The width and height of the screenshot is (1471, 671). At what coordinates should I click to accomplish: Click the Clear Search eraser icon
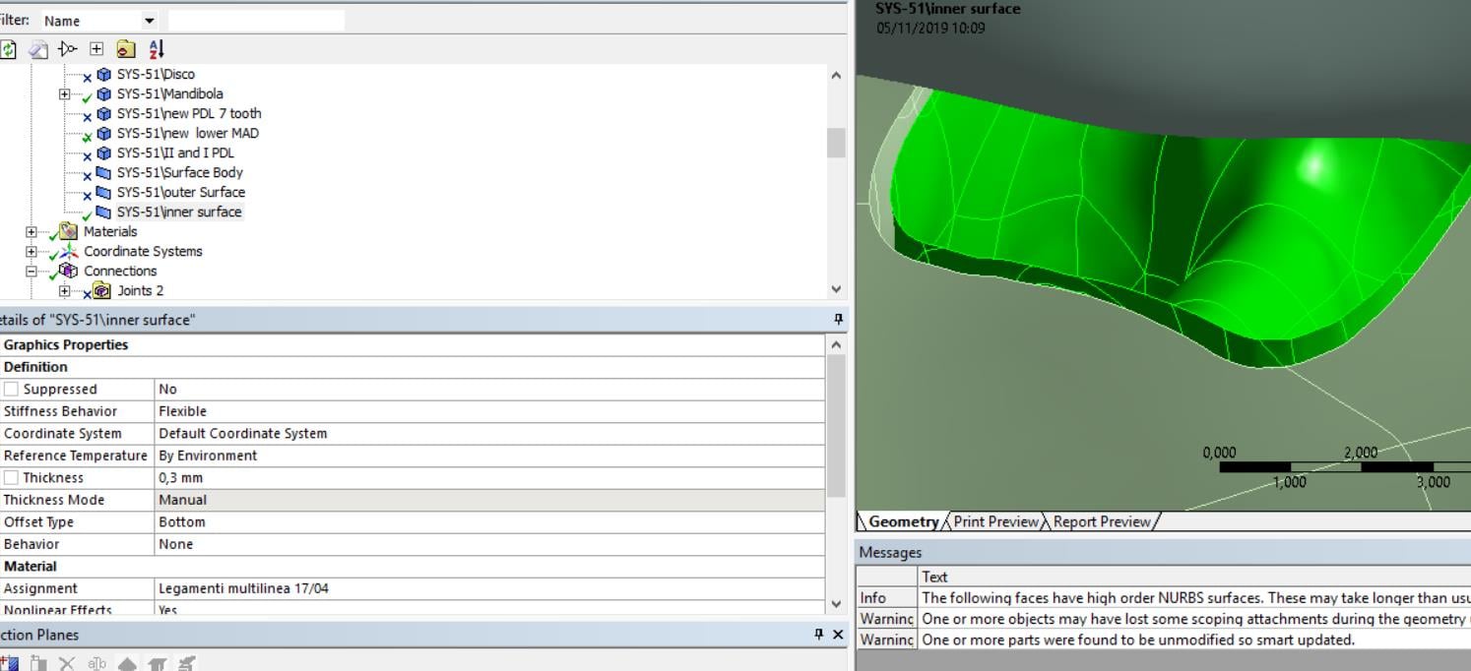point(37,48)
